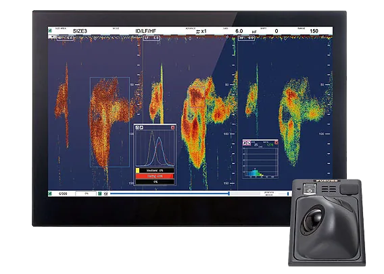Select the ID/LF/HF mode item
Viewport: 384px width, 274px height.
click(145, 31)
